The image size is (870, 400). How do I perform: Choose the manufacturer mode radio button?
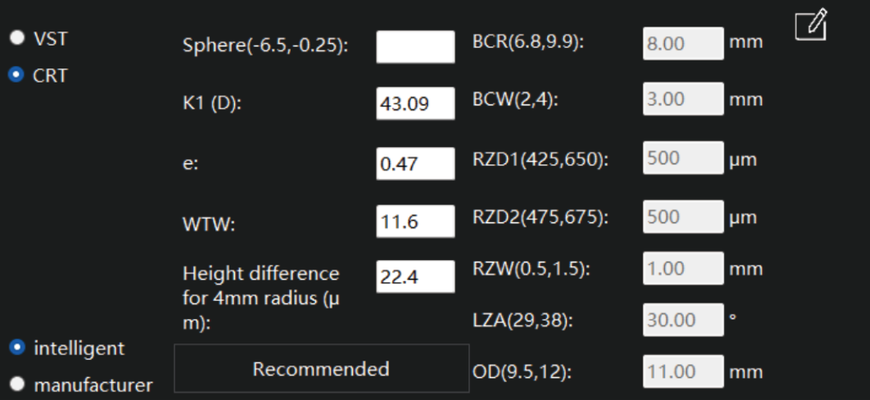coord(18,384)
